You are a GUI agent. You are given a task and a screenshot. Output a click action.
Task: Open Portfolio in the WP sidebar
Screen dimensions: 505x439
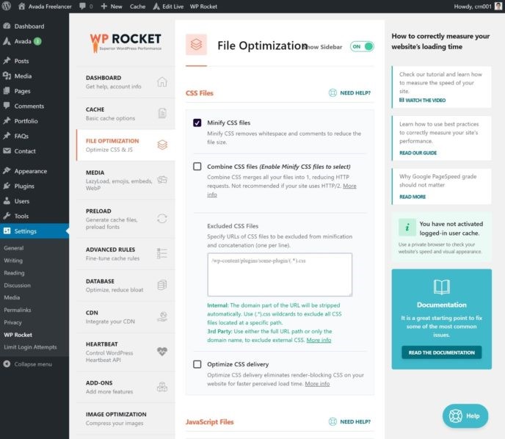[x=26, y=121]
